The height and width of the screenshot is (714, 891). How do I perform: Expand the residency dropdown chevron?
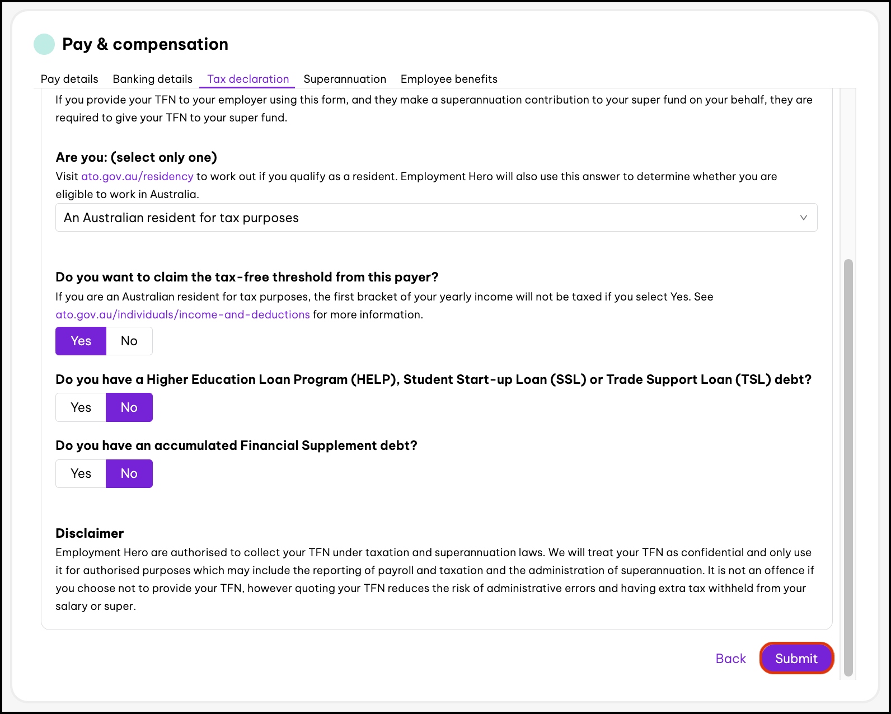[x=803, y=218]
